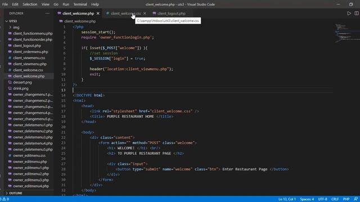360x202 pixels.
Task: Open client_welcome.css in explorer
Action: pyautogui.click(x=28, y=70)
